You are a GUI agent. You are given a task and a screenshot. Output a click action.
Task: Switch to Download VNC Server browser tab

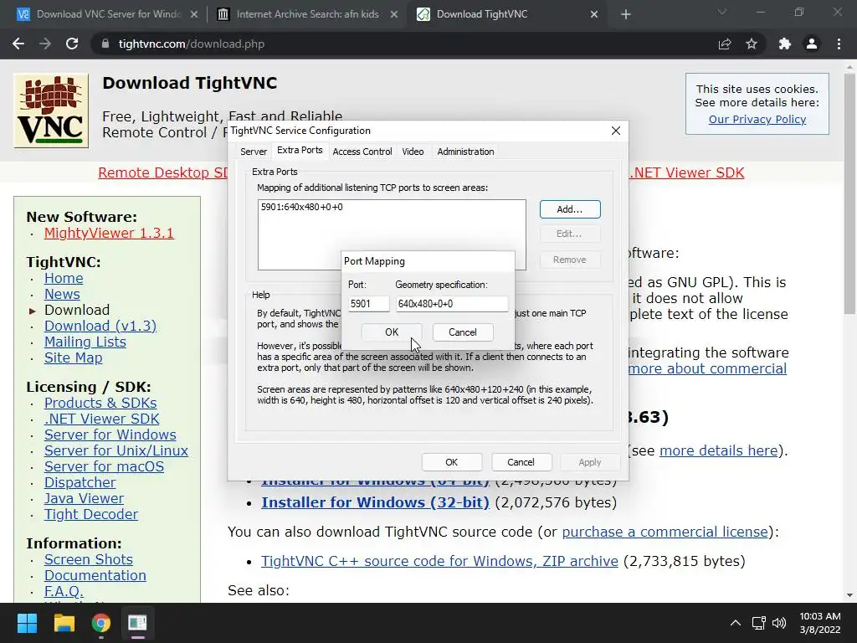coord(108,14)
